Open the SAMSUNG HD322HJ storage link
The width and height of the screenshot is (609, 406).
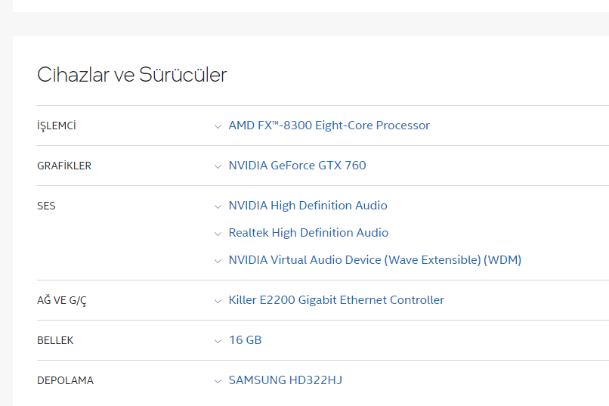pos(285,380)
